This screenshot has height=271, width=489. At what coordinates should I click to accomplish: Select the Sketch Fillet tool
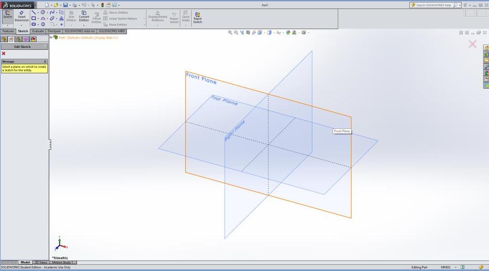click(x=52, y=24)
